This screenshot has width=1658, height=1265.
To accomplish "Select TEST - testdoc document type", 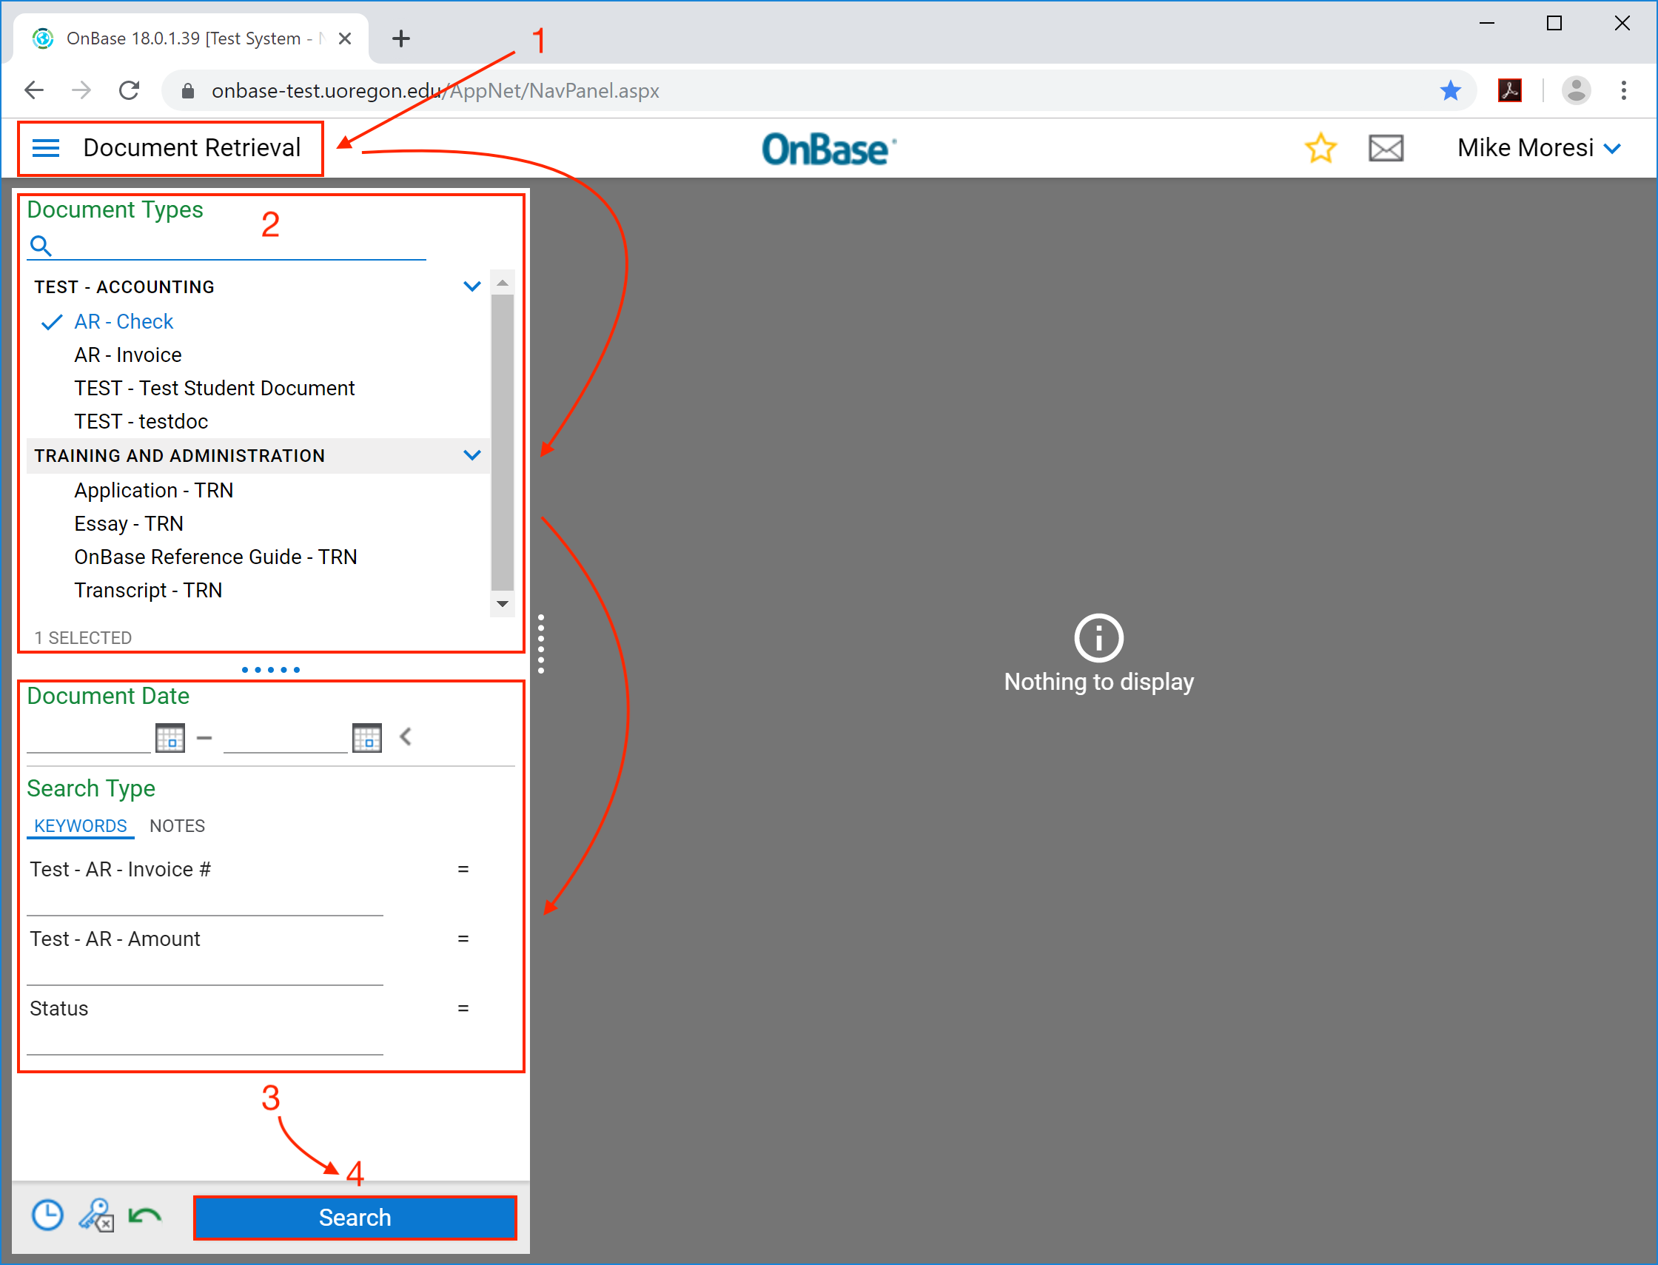I will 141,421.
